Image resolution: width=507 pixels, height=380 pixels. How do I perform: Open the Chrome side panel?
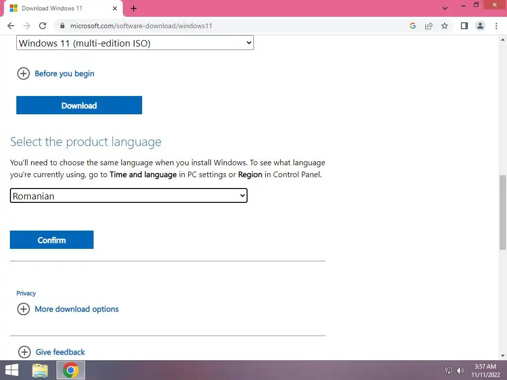(x=464, y=26)
